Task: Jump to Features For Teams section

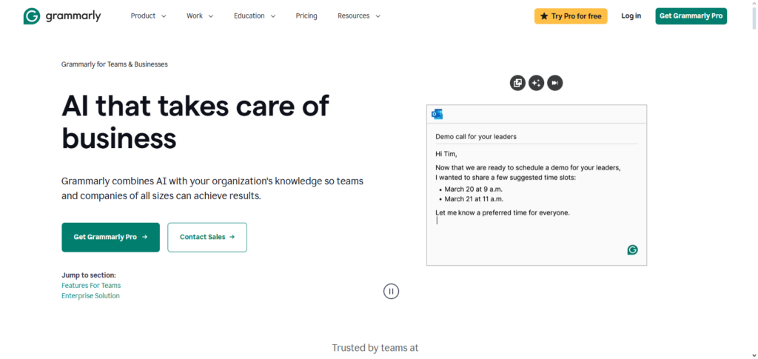Action: click(x=91, y=286)
